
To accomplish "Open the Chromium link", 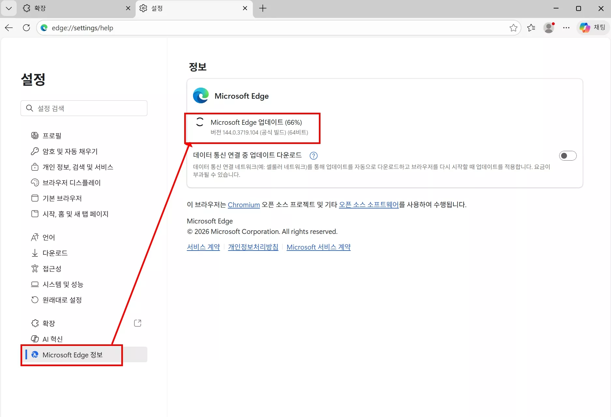I will pyautogui.click(x=244, y=205).
